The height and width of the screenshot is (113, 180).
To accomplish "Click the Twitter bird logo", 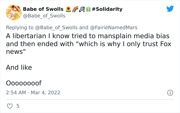I will click(170, 8).
